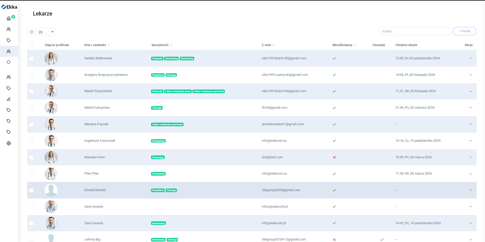485x242 pixels.
Task: Click sort arrows next to E-mail header
Action: [x=273, y=45]
